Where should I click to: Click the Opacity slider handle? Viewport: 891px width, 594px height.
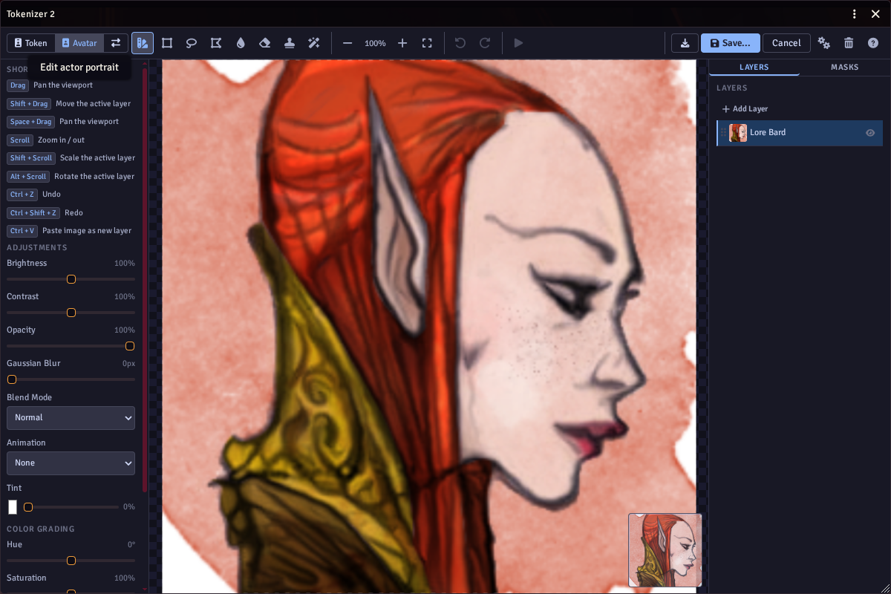pyautogui.click(x=130, y=346)
